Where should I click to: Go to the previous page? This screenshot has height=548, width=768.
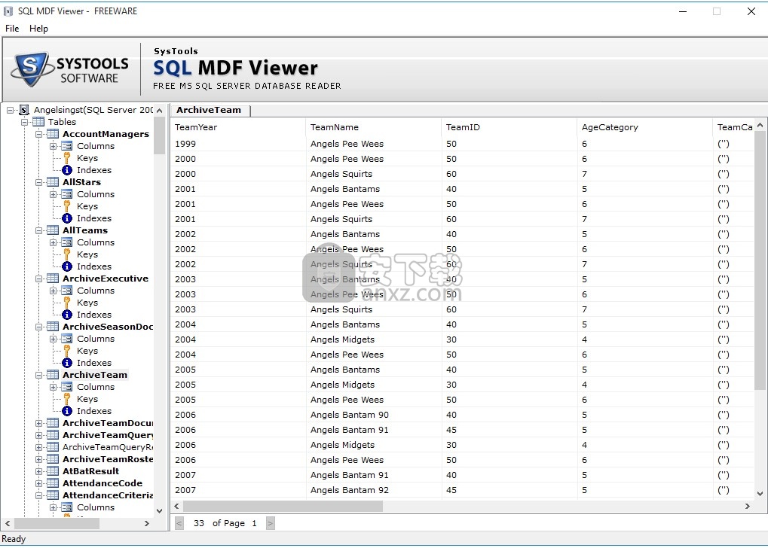click(179, 523)
